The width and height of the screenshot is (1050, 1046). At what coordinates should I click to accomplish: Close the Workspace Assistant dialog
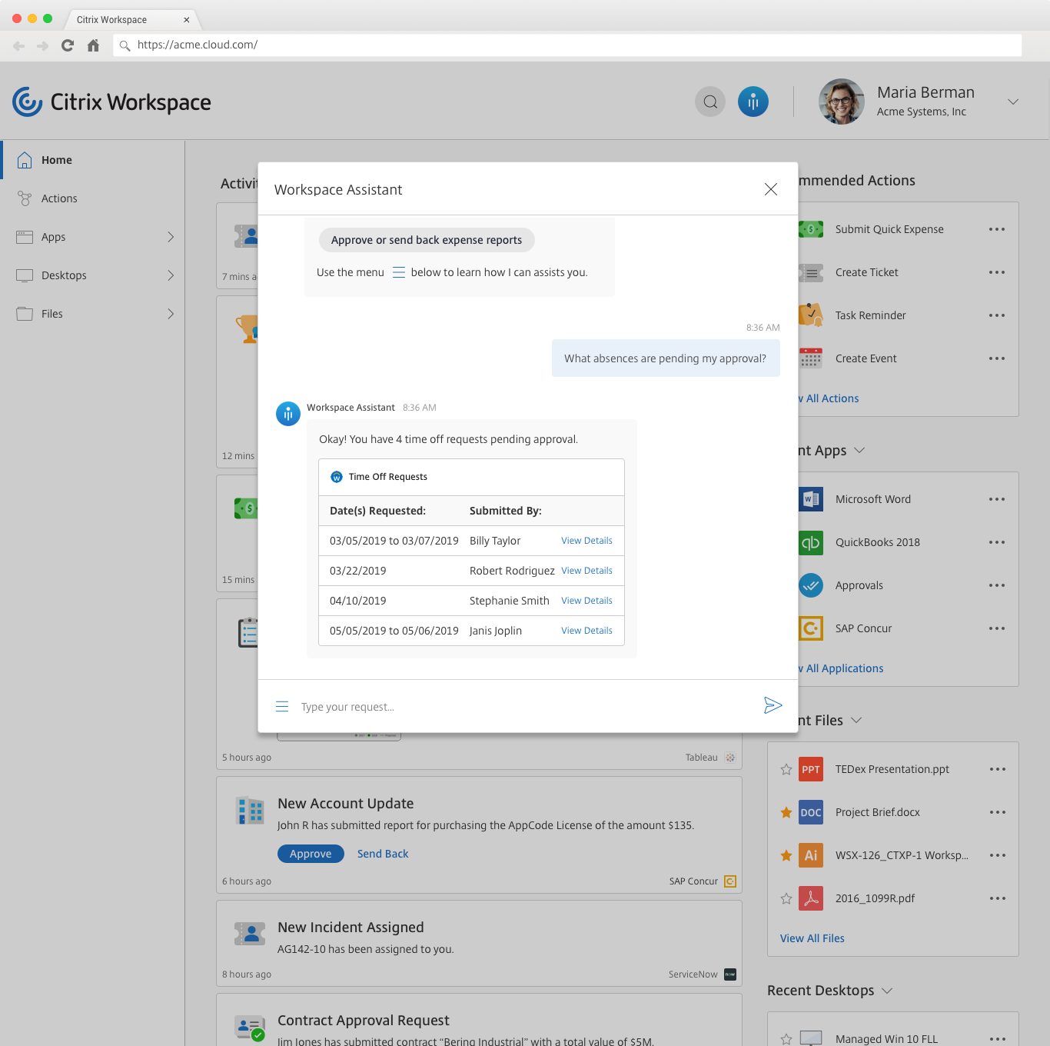tap(770, 189)
